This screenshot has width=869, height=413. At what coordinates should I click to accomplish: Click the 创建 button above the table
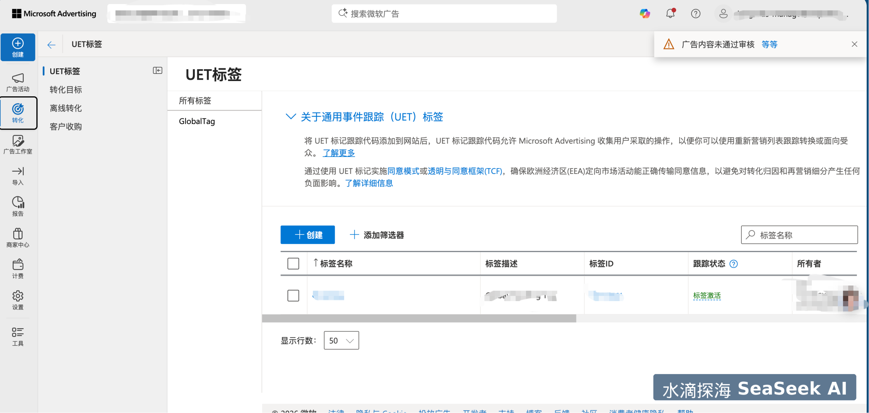coord(308,235)
